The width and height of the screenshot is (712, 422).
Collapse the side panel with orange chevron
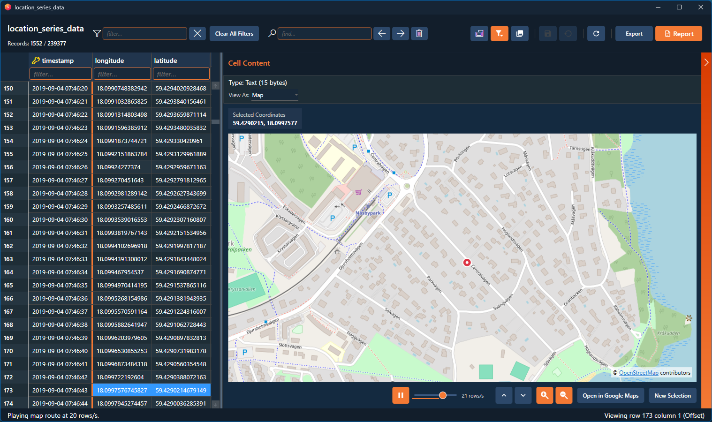(x=706, y=62)
